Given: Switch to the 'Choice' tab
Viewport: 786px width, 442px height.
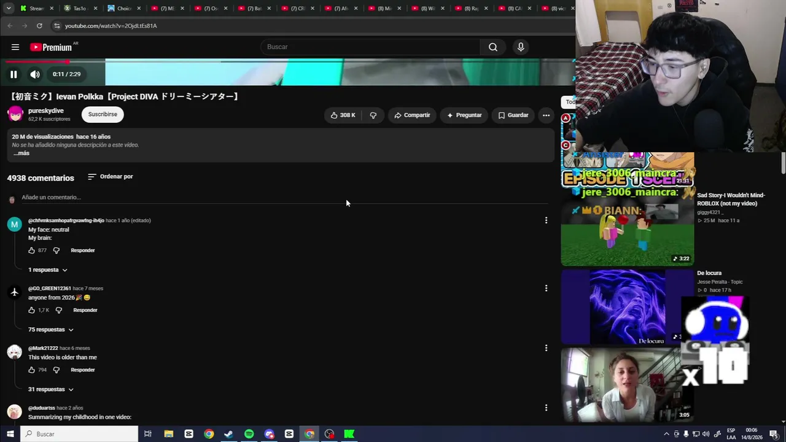Looking at the screenshot, I should click(x=125, y=9).
